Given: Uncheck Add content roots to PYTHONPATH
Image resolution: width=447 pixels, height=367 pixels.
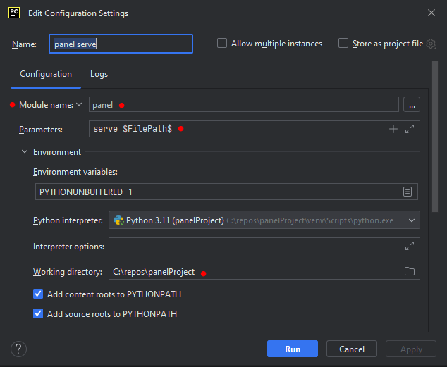Looking at the screenshot, I should click(38, 294).
